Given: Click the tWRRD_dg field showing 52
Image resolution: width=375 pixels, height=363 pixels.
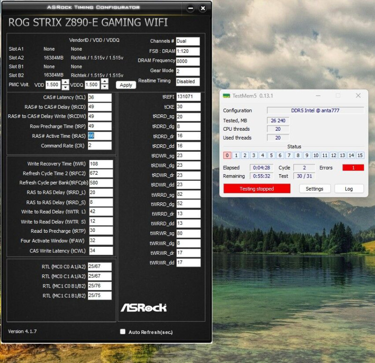Looking at the screenshot, I should click(188, 204).
